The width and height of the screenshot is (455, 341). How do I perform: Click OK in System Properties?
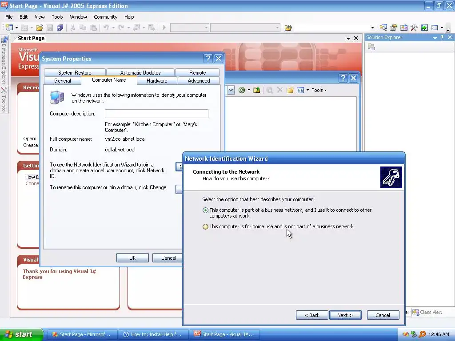click(x=132, y=258)
